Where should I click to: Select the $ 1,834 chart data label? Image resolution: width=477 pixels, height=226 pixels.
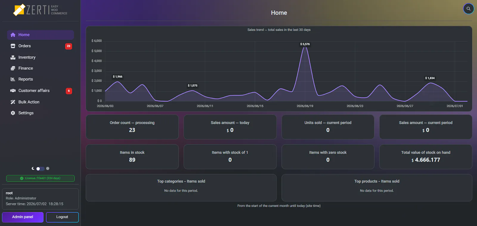[430, 78]
